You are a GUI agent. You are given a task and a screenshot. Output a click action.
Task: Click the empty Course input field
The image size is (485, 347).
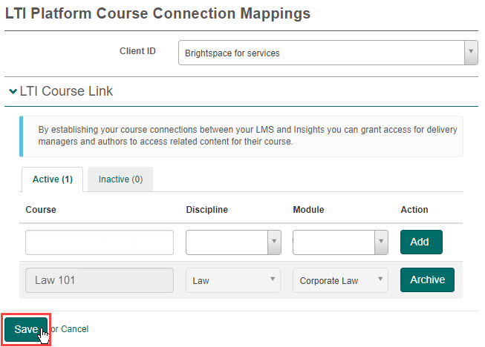tap(100, 242)
